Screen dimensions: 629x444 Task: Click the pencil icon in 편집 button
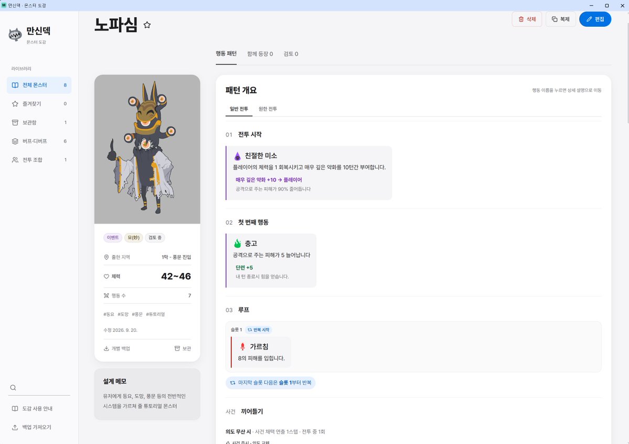589,19
